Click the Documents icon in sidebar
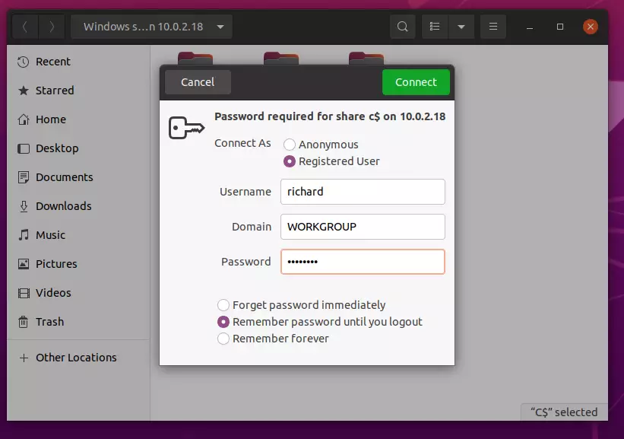Image resolution: width=624 pixels, height=439 pixels. 24,177
